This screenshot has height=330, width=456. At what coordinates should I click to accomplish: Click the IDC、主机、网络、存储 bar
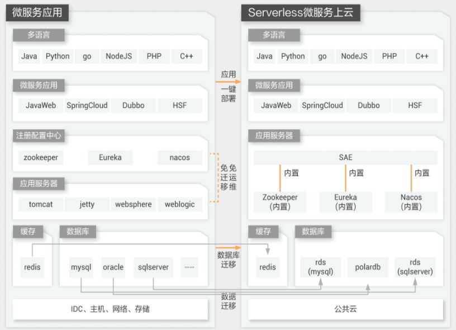tap(110, 309)
